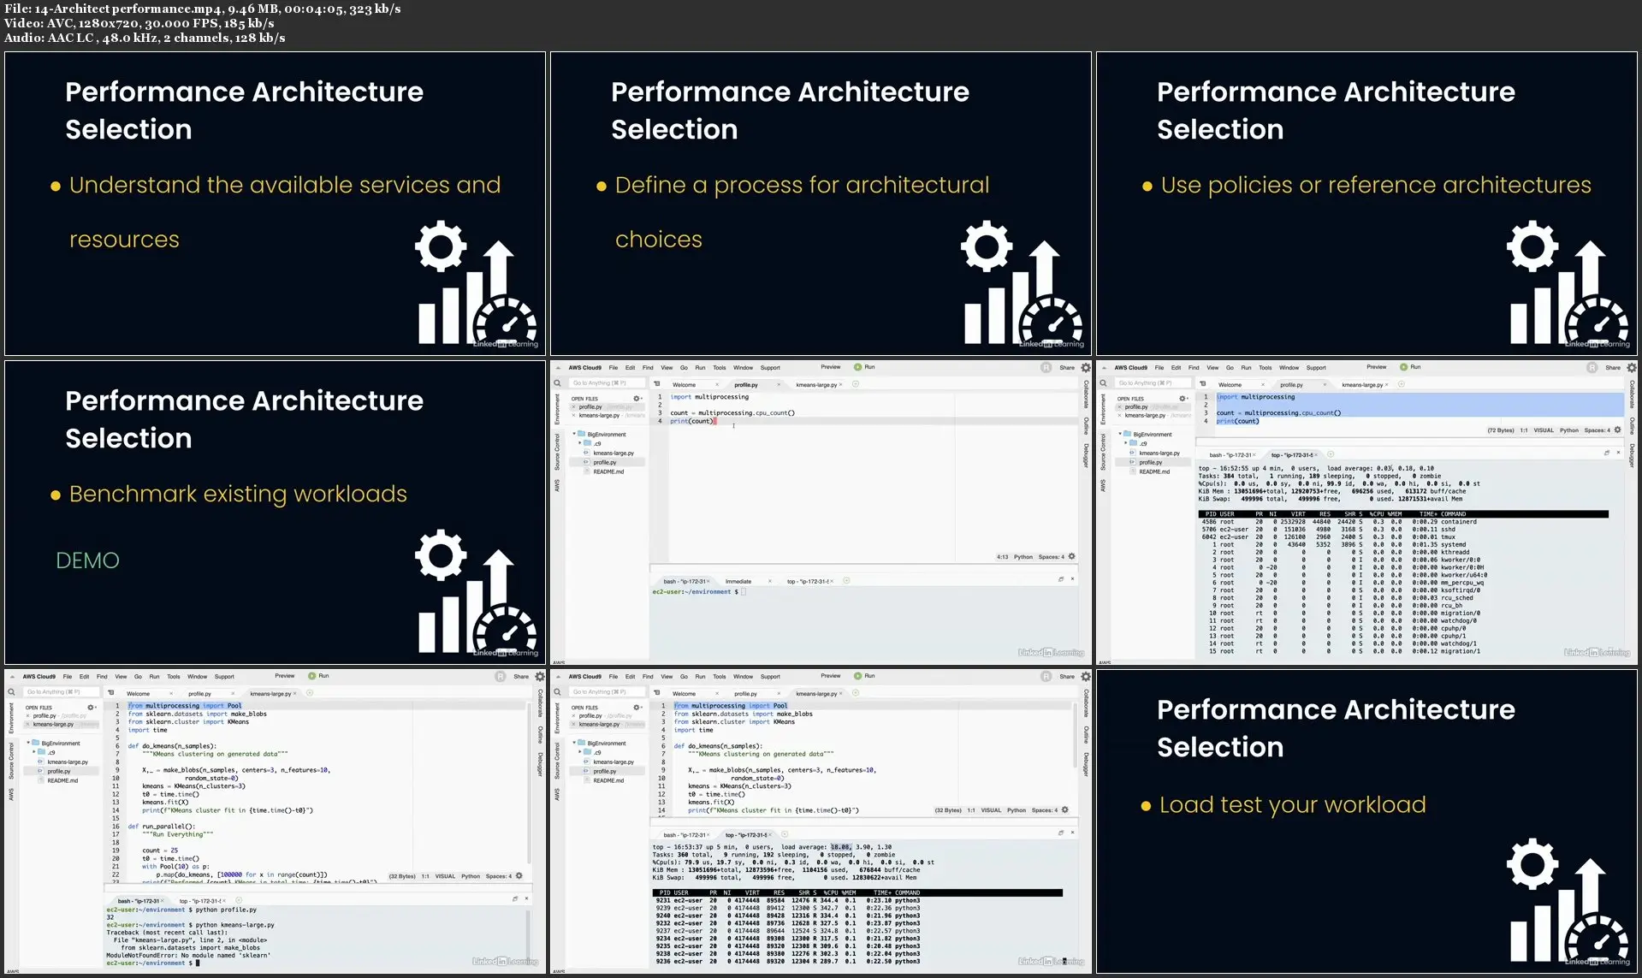Open the 'Understand the available services and resources' slide thumbnail
This screenshot has width=1642, height=978.
coord(275,204)
